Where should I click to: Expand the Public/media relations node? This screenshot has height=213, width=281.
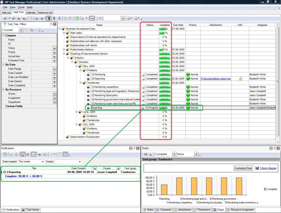pyautogui.click(x=64, y=49)
